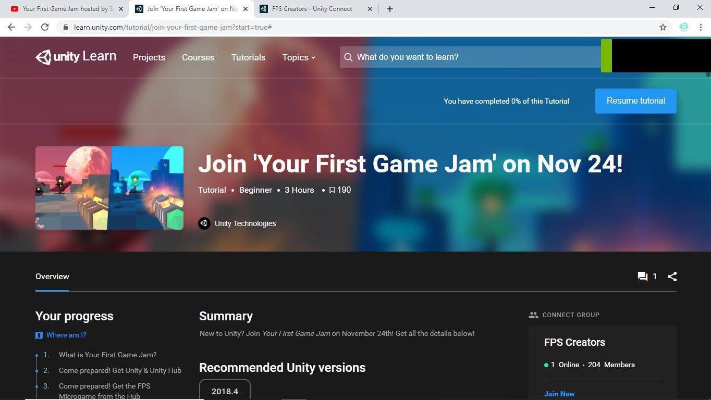Click the FPS Creators group title
Viewport: 711px width, 400px height.
coord(574,342)
